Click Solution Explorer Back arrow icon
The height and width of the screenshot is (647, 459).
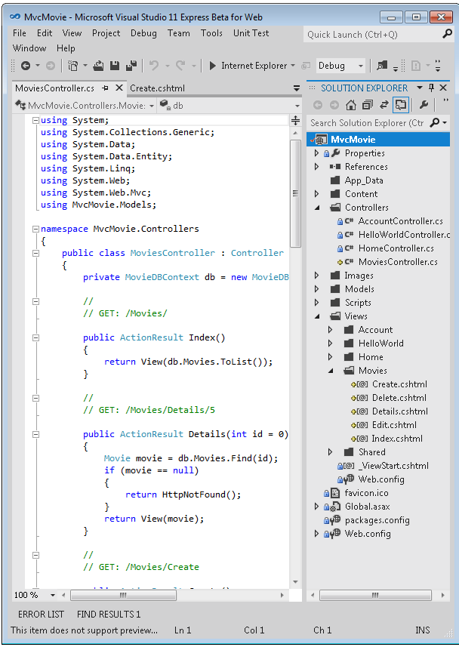tap(317, 105)
